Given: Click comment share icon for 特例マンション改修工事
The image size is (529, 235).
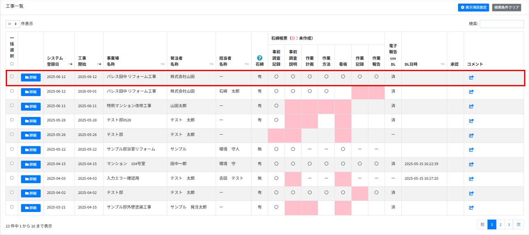Looking at the screenshot, I should point(471,106).
